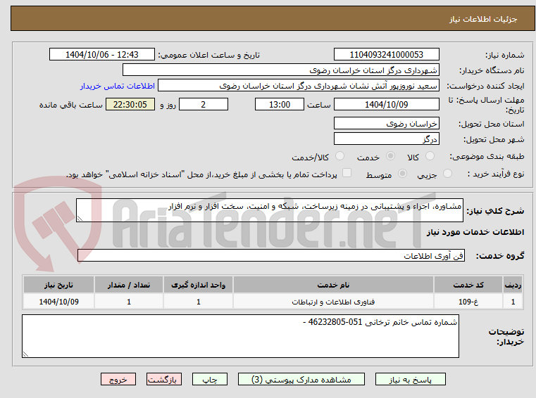Image resolution: width=536 pixels, height=398 pixels.
Task: Click the 'تاریخ نیاز' column header
Action: click(58, 285)
